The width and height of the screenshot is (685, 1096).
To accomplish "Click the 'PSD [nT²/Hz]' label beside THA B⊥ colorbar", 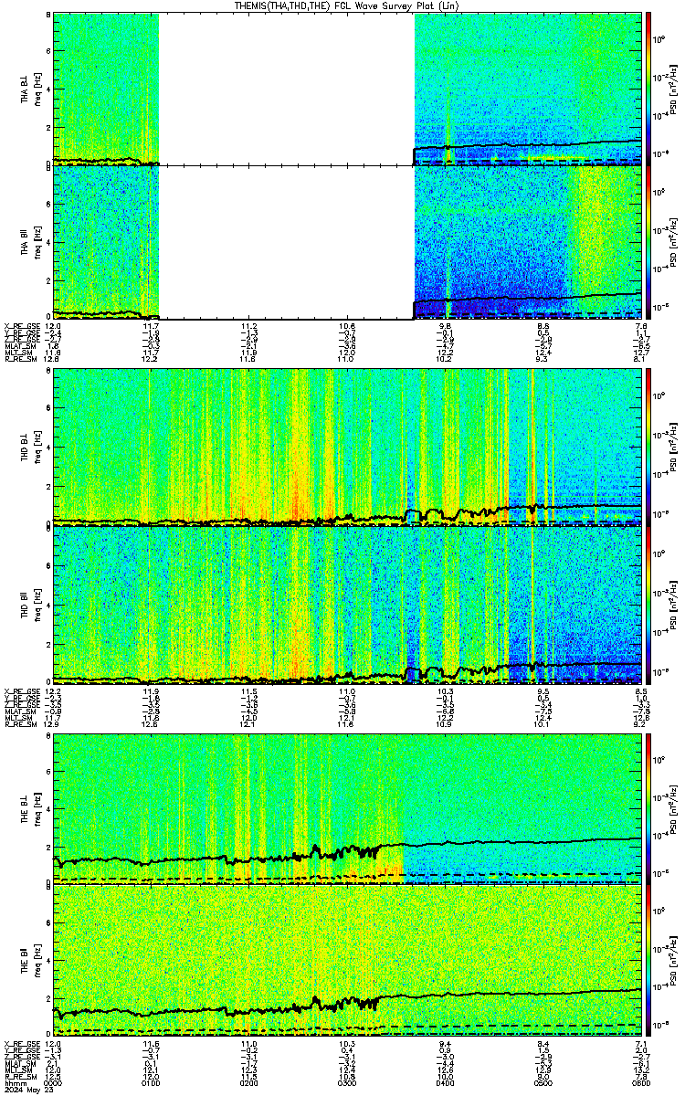I will pos(673,89).
